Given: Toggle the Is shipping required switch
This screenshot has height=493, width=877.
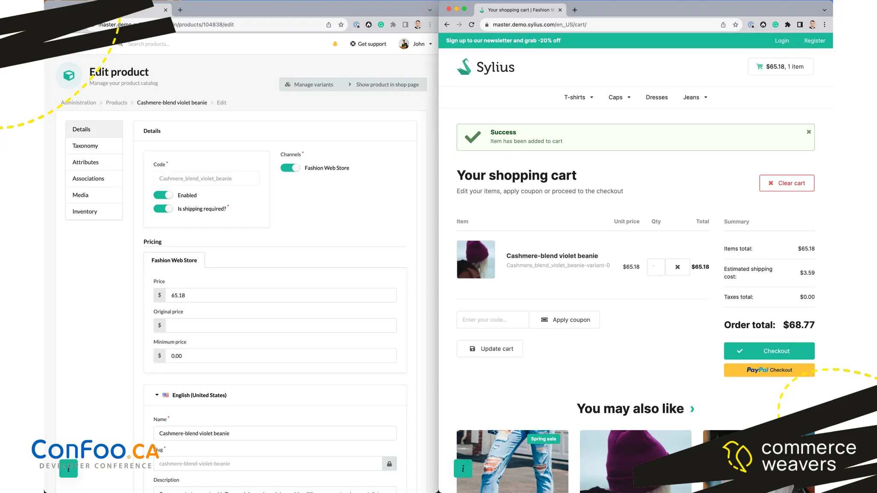Looking at the screenshot, I should 163,209.
